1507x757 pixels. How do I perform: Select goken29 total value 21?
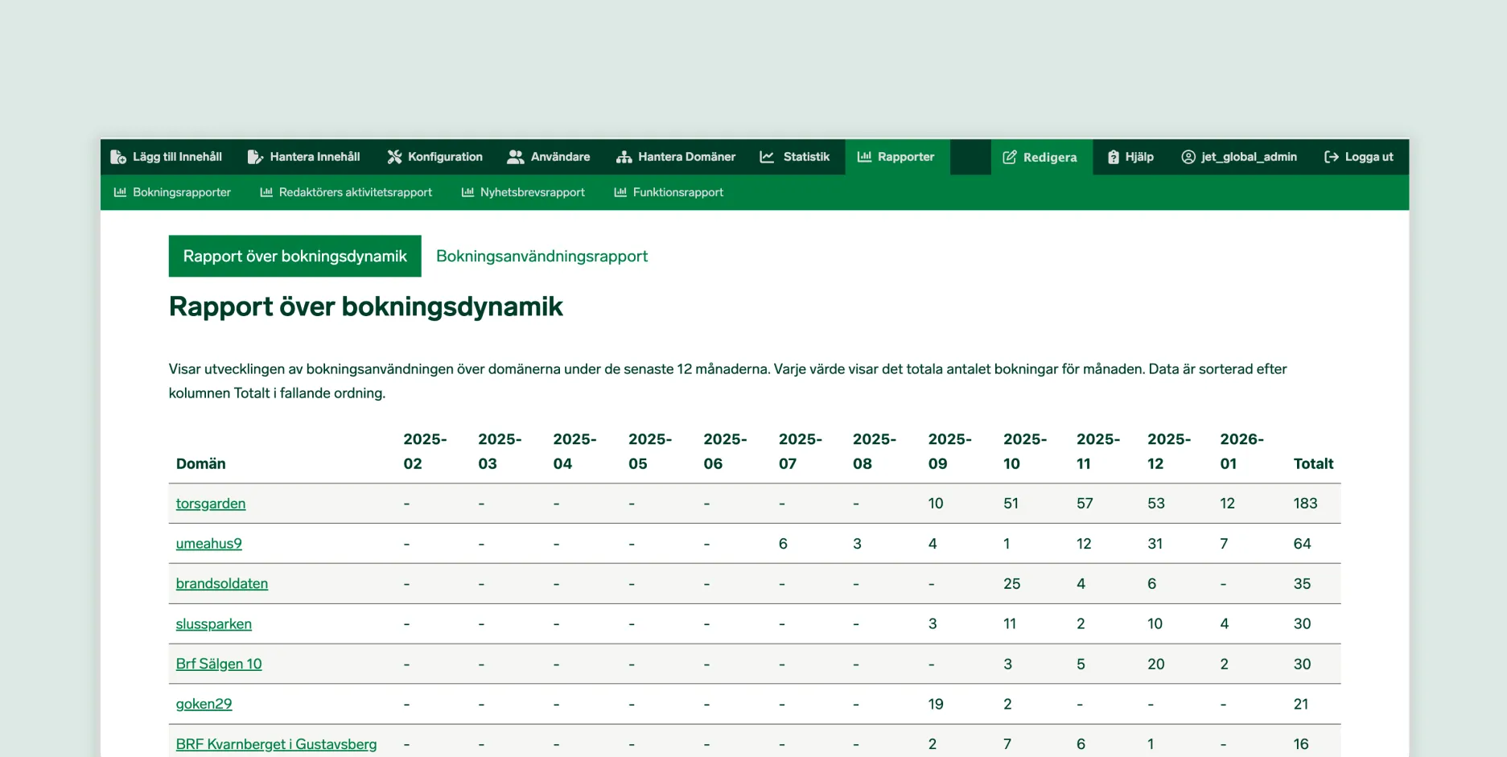point(1300,705)
